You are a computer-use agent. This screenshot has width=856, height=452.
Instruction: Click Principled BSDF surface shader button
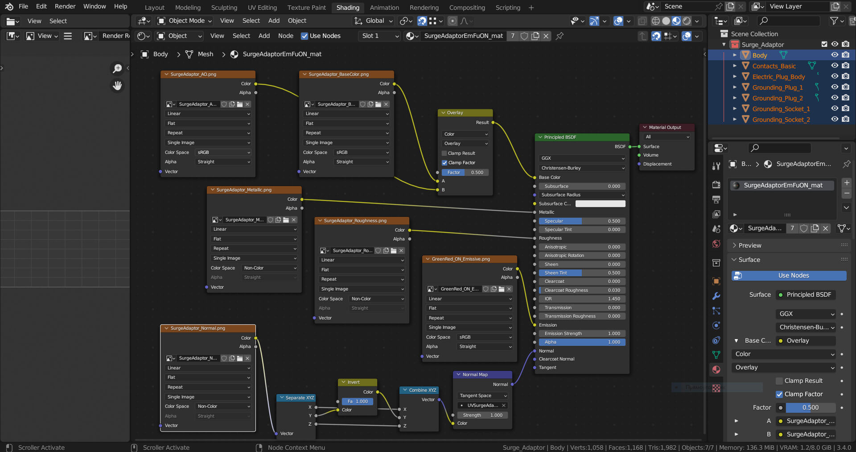point(806,294)
